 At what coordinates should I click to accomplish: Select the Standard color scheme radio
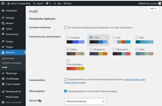(68, 38)
